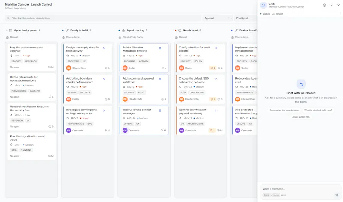Star the ARC-4 migration for saved views card

click(x=12, y=145)
